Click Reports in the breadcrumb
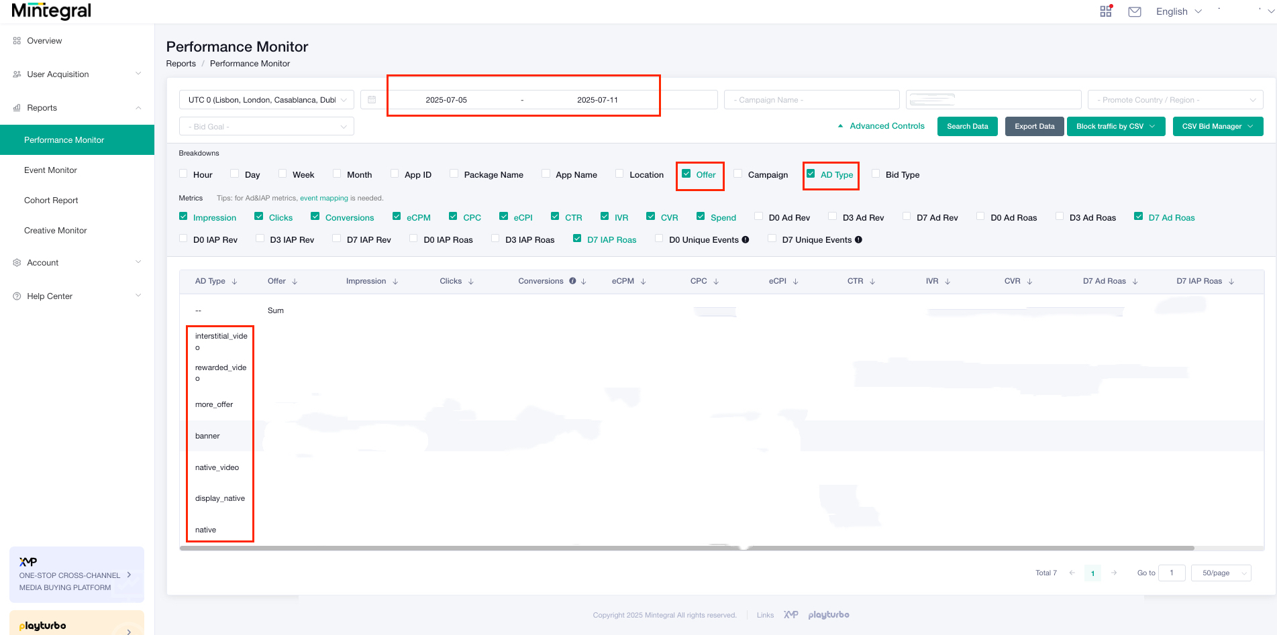This screenshot has width=1277, height=635. pyautogui.click(x=181, y=64)
